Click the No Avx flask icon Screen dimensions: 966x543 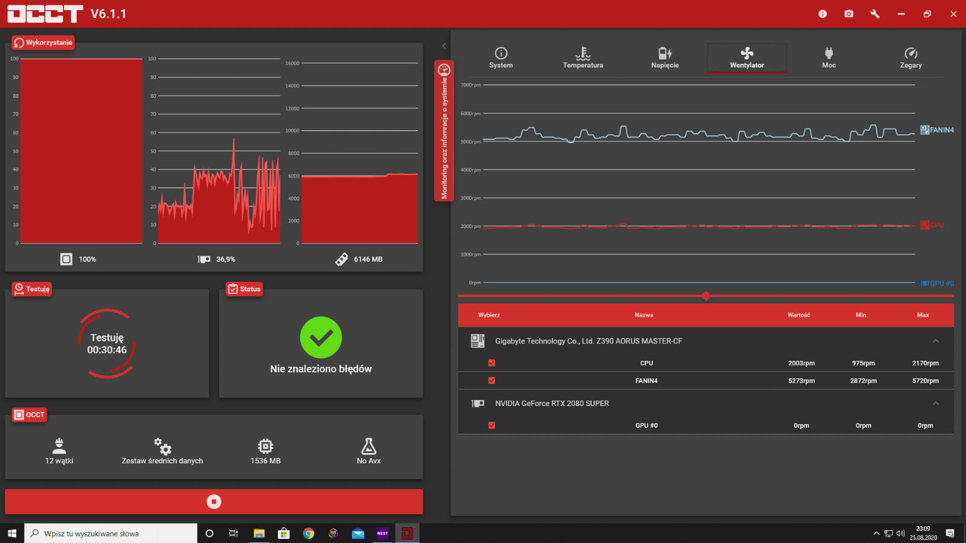369,446
